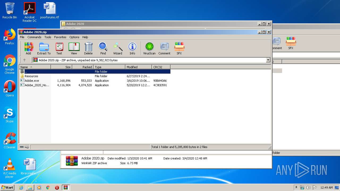Open Windows Explorer taskbar icon
This screenshot has height=191, width=340.
tap(30, 188)
